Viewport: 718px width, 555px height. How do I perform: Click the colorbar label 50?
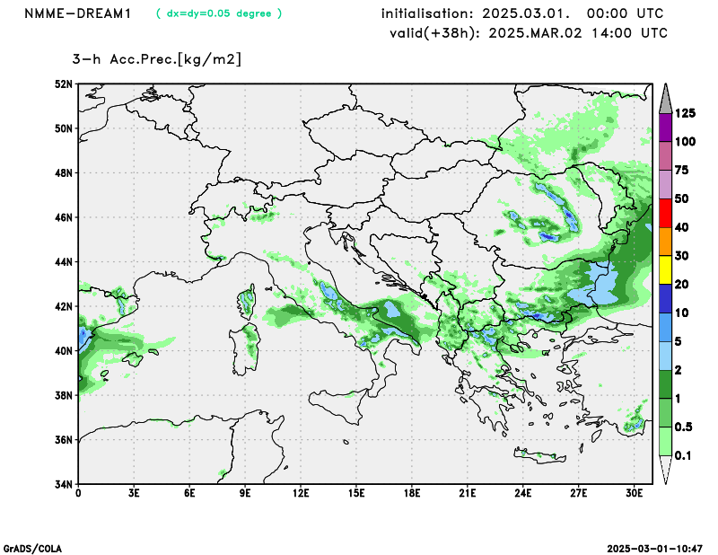coord(682,198)
